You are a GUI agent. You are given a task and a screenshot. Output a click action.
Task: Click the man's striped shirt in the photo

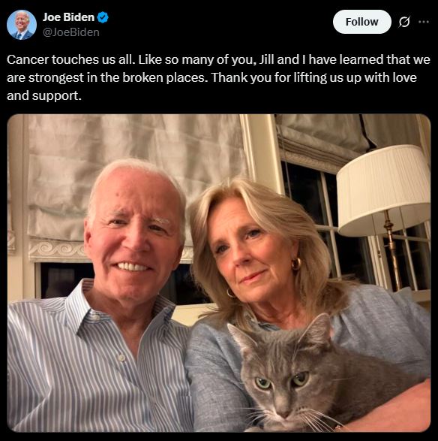[93, 366]
